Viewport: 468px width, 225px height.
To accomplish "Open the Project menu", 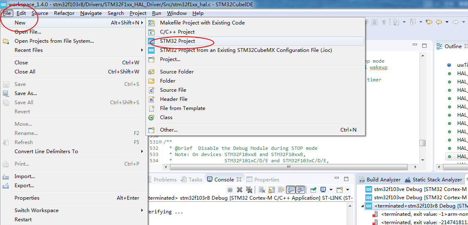I will point(138,13).
